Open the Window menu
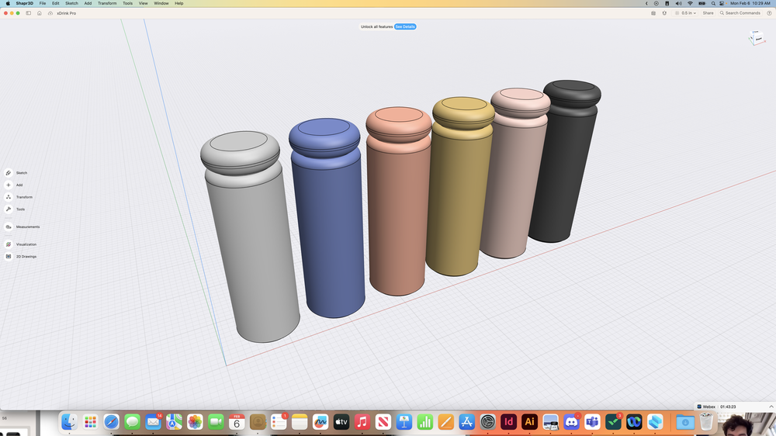Screen dimensions: 776x436 tap(161, 3)
